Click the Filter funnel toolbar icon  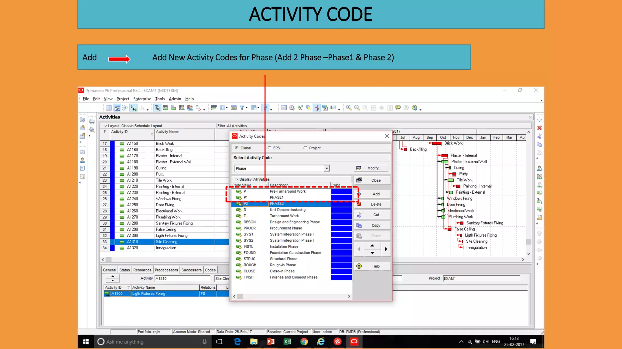pos(242,108)
